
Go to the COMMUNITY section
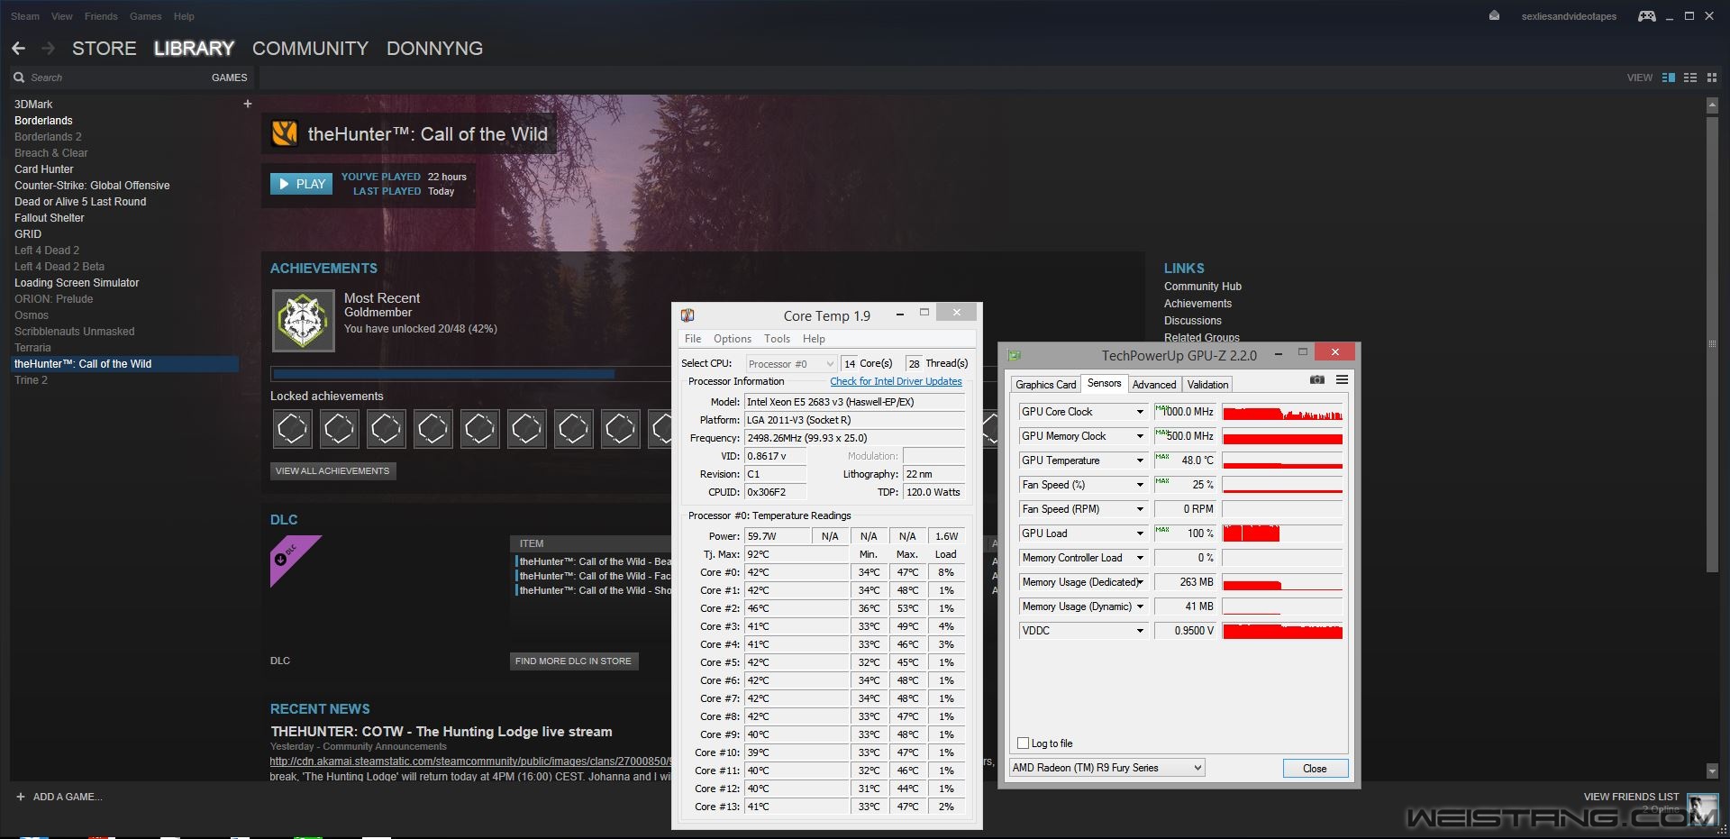tap(311, 49)
